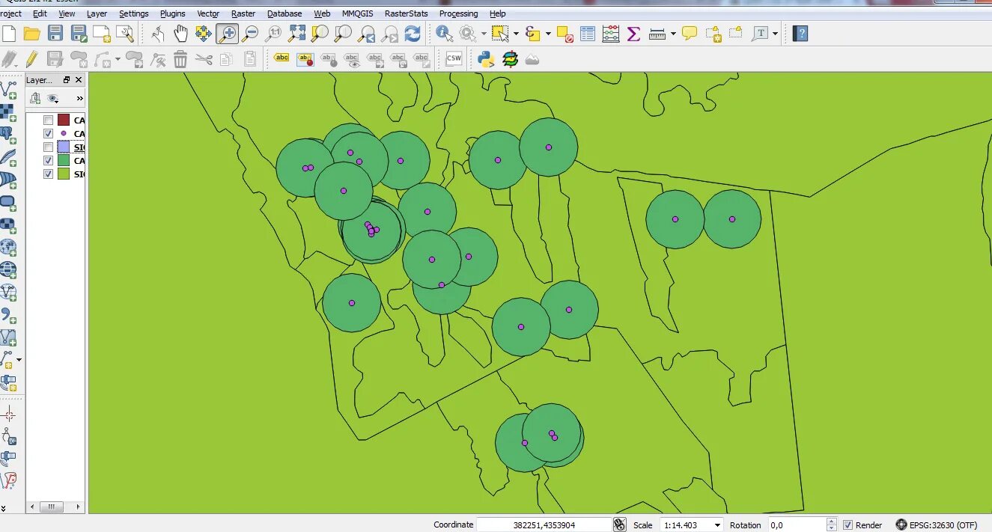Toggle the Render checkbox in the status bar

point(848,525)
